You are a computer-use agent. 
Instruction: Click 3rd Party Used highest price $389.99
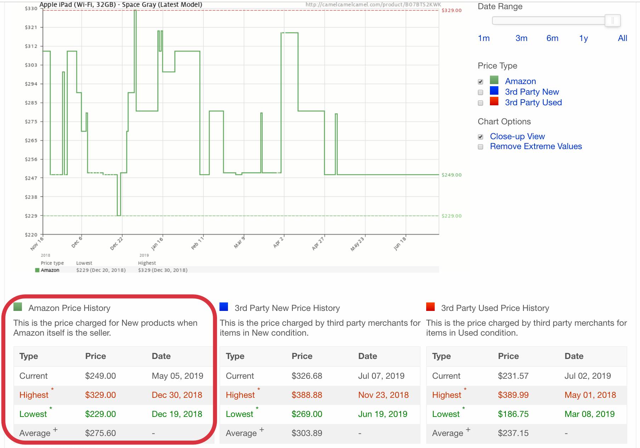click(x=513, y=395)
